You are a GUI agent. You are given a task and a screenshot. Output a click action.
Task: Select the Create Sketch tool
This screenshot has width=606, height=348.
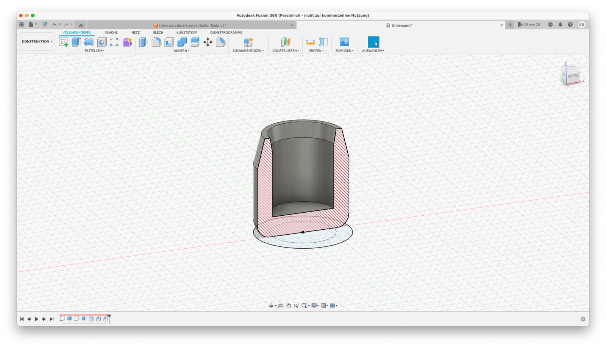click(x=63, y=42)
